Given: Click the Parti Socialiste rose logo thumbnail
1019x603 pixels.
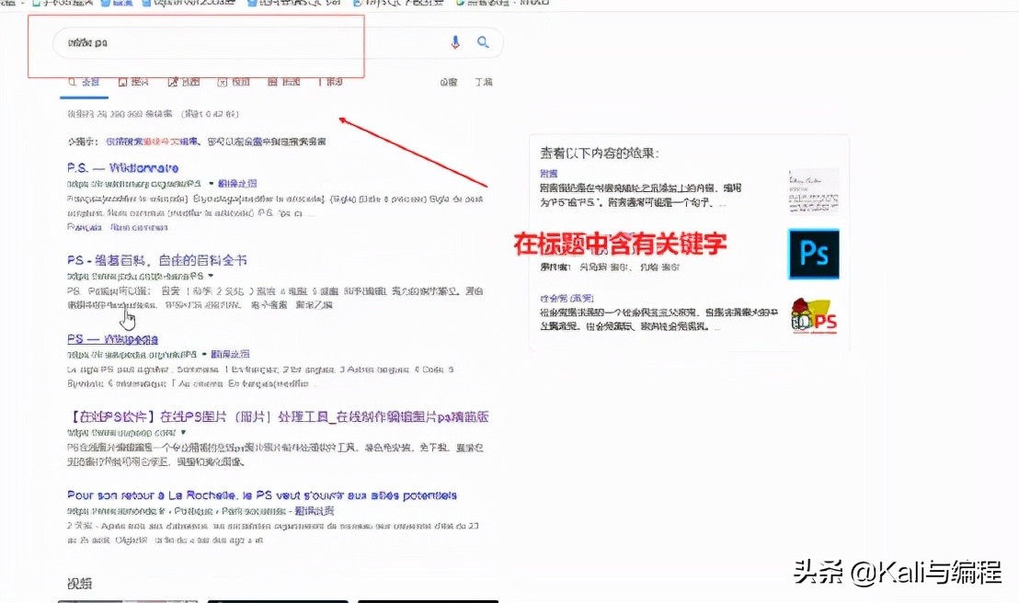Looking at the screenshot, I should [814, 316].
